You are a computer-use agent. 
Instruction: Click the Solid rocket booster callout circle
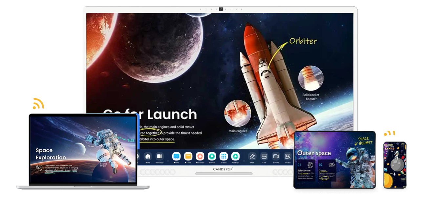pos(311,78)
